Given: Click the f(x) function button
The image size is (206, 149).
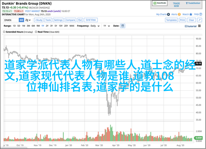Looking at the screenshot, I should [x=80, y=20].
